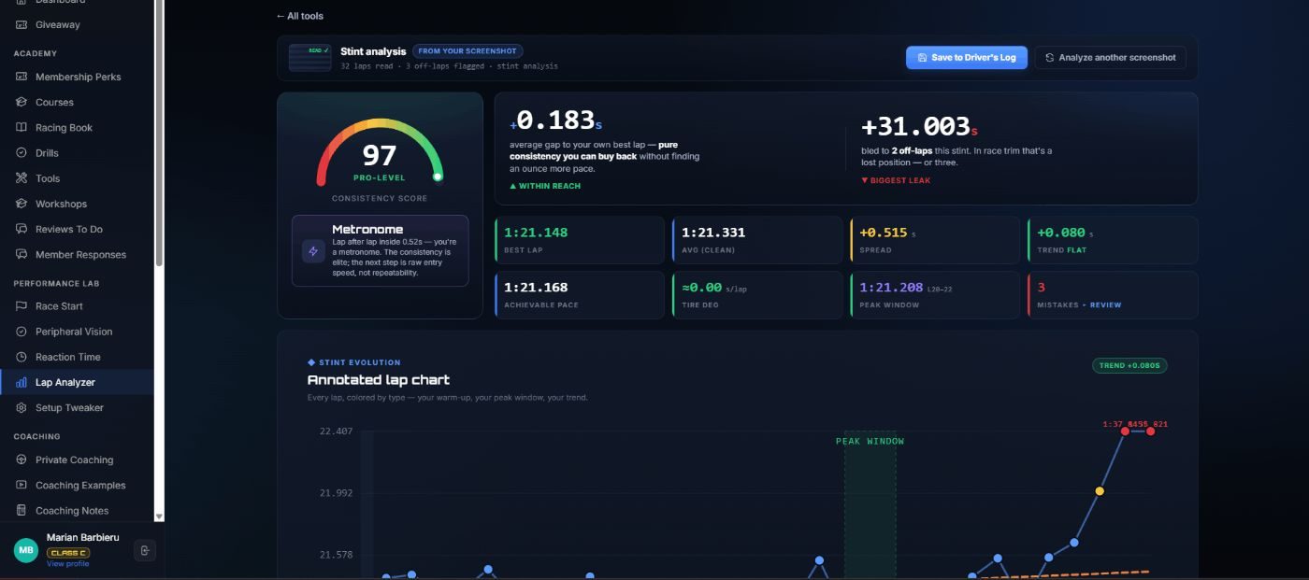Click the View profile link
1309x580 pixels.
pyautogui.click(x=68, y=563)
